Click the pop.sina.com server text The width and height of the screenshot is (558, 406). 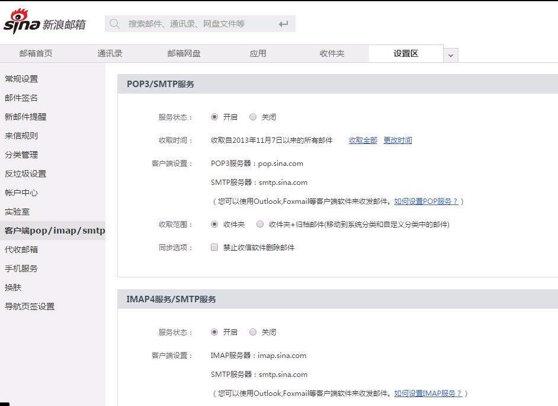point(280,164)
